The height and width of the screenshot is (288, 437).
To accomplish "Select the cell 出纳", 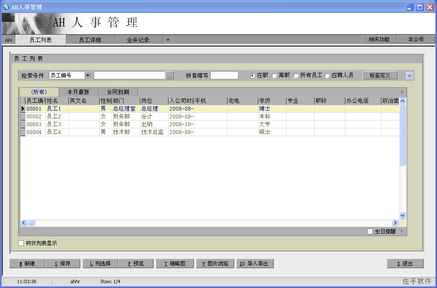I will coord(154,124).
